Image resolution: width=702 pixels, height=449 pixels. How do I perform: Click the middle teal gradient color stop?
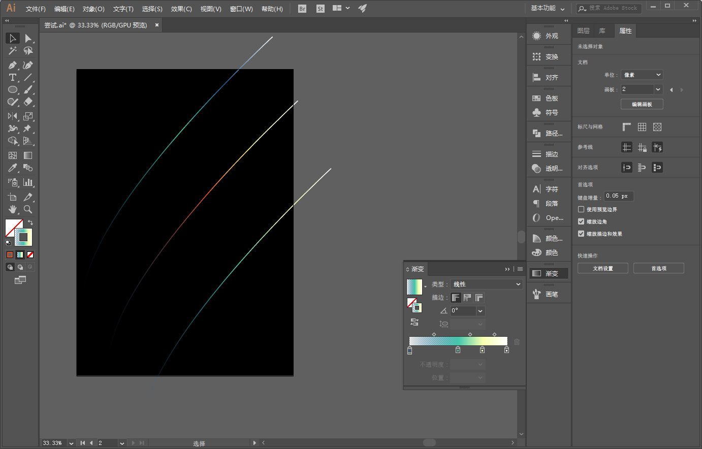pos(458,350)
